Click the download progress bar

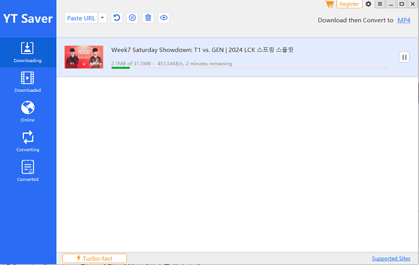pos(248,68)
